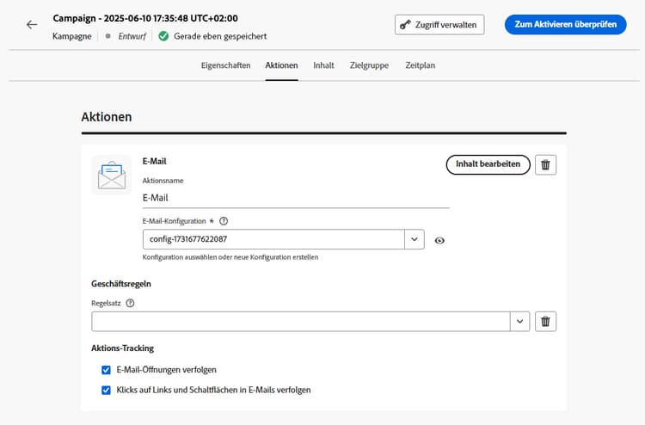645x425 pixels.
Task: Click the trash icon beside Inhalt bearbeiten
Action: [x=545, y=165]
